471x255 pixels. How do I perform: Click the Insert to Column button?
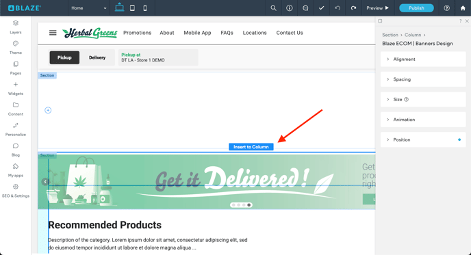tap(251, 147)
